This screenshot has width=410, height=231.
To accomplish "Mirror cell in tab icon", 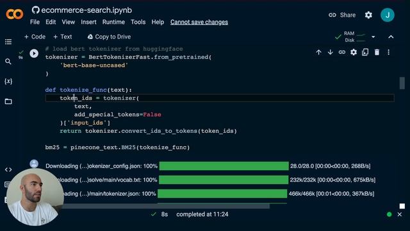I will [365, 53].
